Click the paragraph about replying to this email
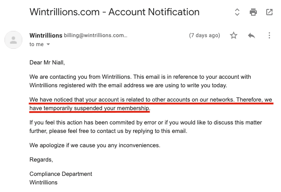281x192 pixels. click(x=146, y=127)
